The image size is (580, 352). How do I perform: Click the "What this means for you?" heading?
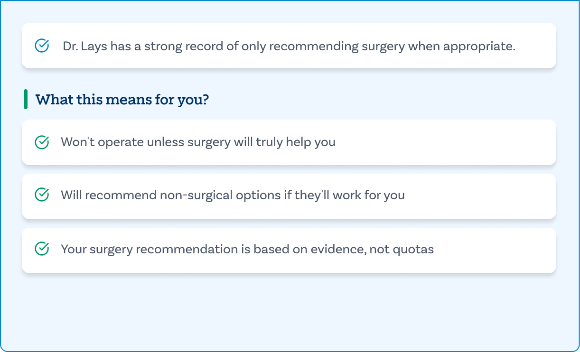122,100
